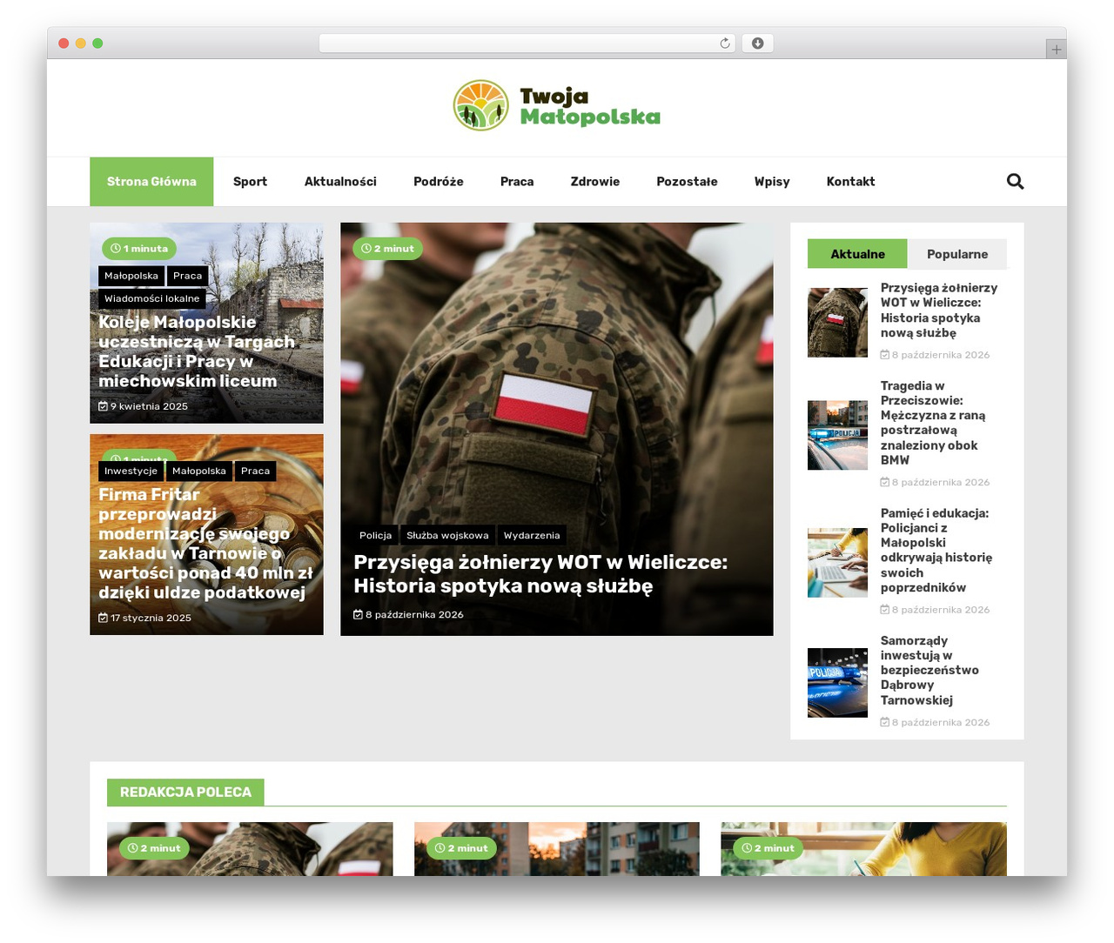This screenshot has width=1114, height=943.
Task: Open the Sport menu item
Action: [x=250, y=181]
